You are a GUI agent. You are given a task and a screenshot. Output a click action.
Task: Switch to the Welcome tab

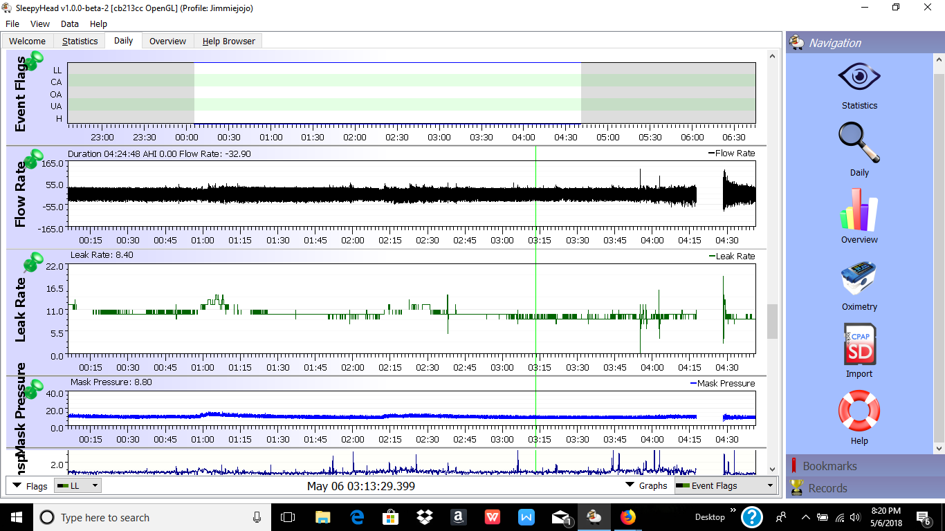(x=28, y=41)
